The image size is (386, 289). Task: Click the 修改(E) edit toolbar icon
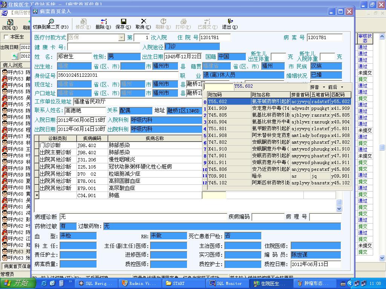pos(83,21)
